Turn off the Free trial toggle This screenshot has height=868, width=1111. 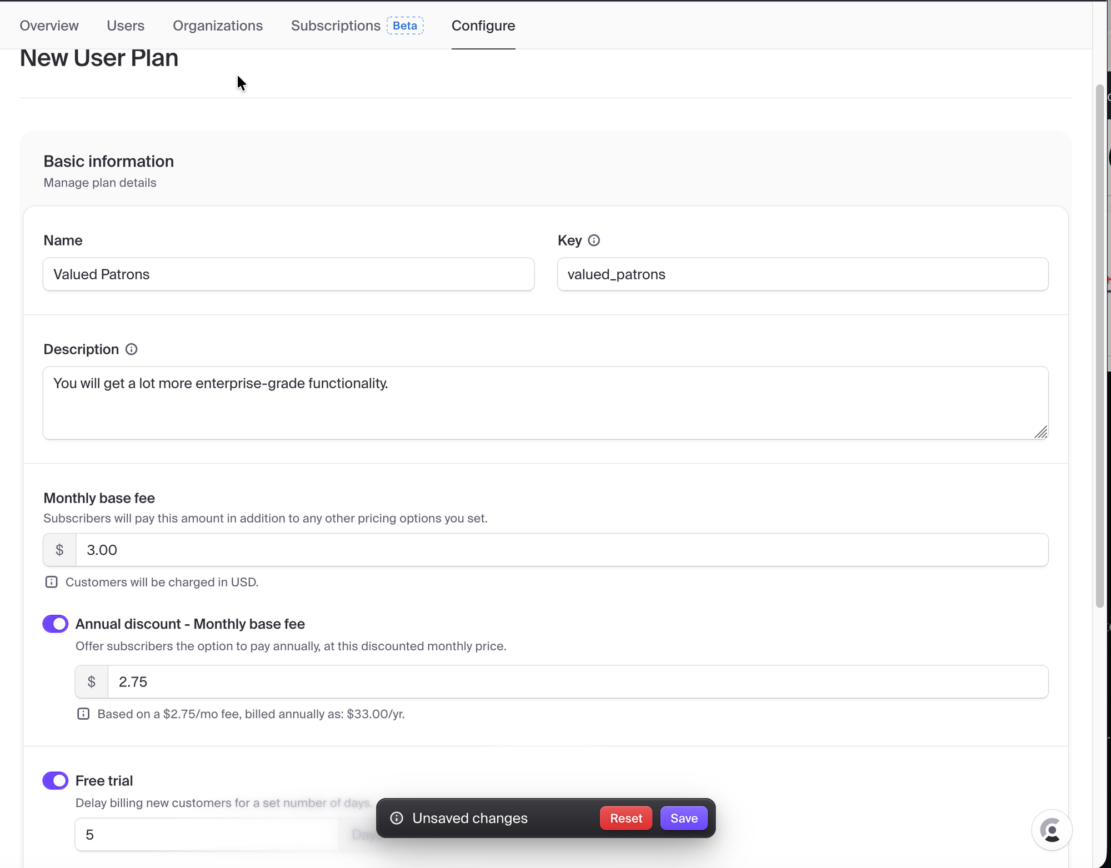pyautogui.click(x=56, y=780)
